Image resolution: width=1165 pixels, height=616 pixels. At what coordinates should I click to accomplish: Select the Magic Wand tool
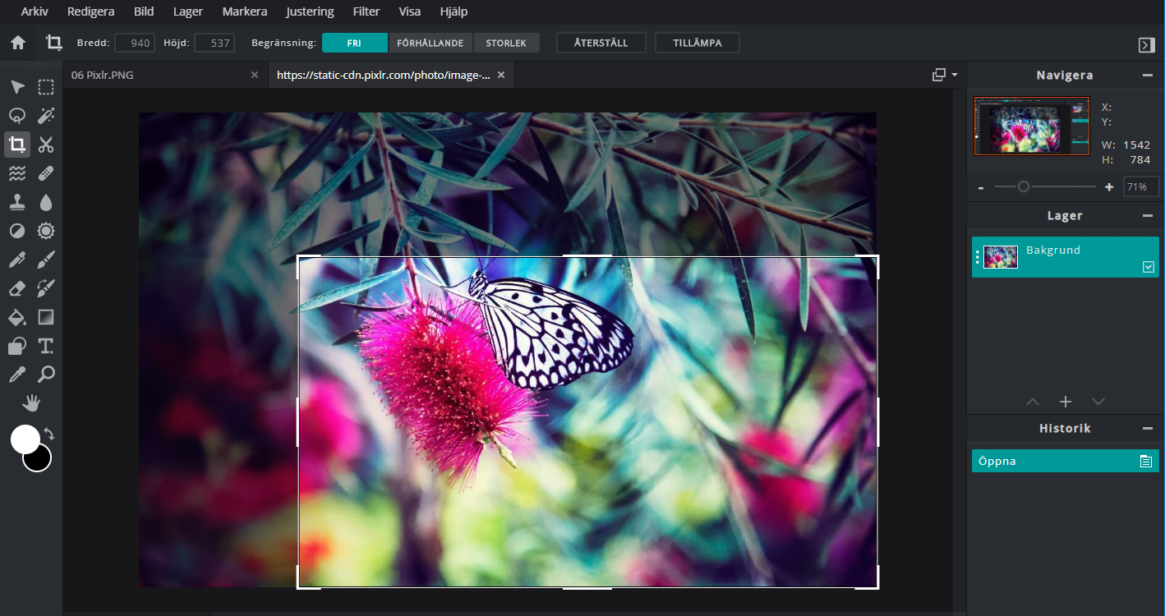(46, 116)
